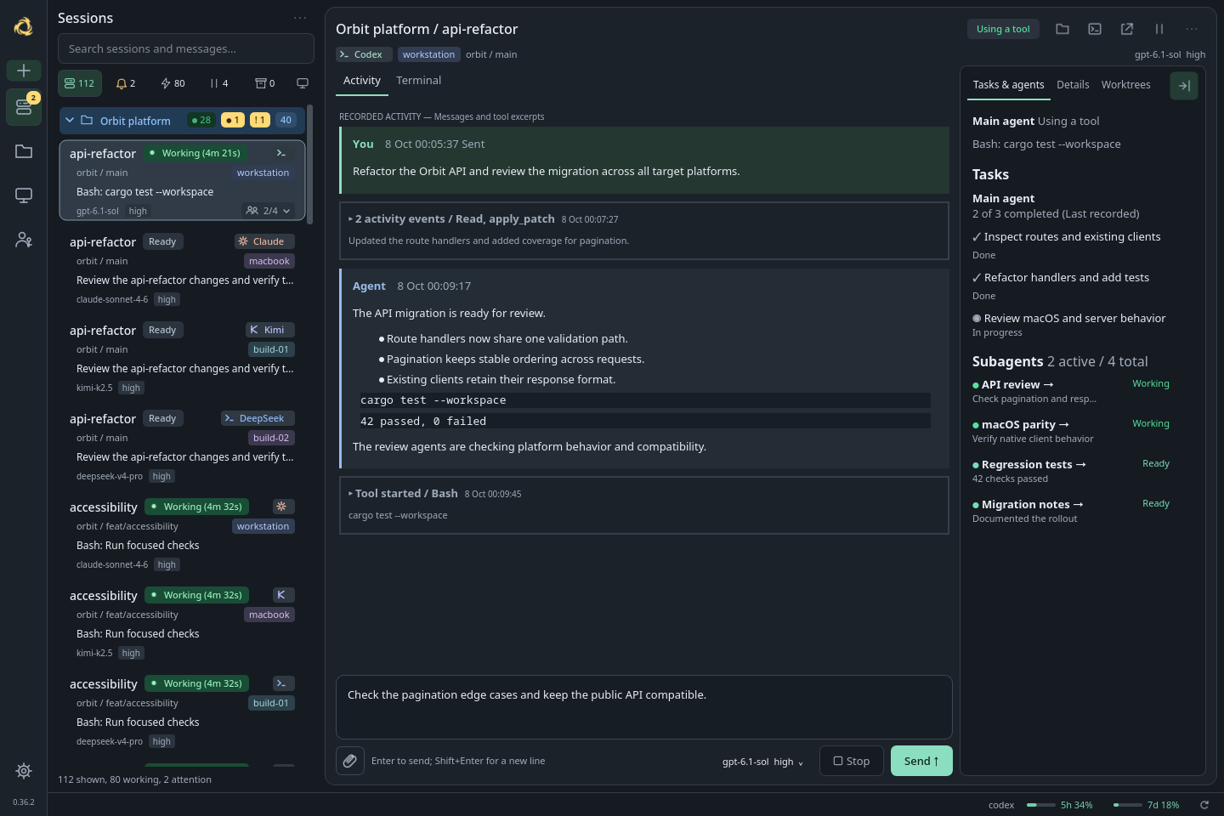
Task: Open the users icon in left sidebar
Action: pyautogui.click(x=24, y=240)
